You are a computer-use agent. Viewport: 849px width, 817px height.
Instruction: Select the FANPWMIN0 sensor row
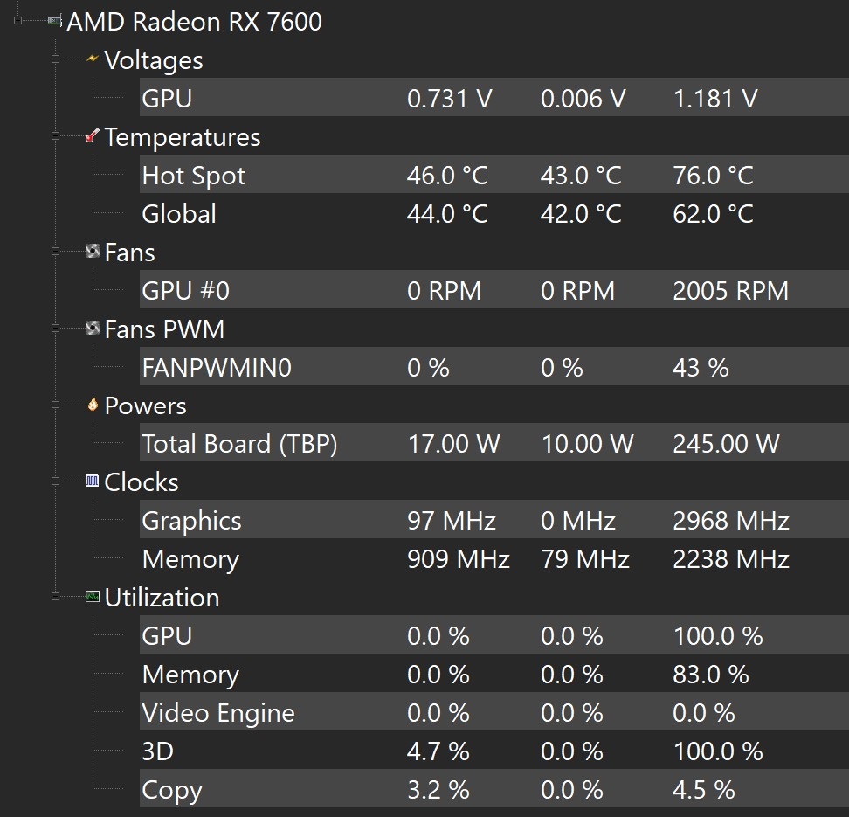pos(217,368)
